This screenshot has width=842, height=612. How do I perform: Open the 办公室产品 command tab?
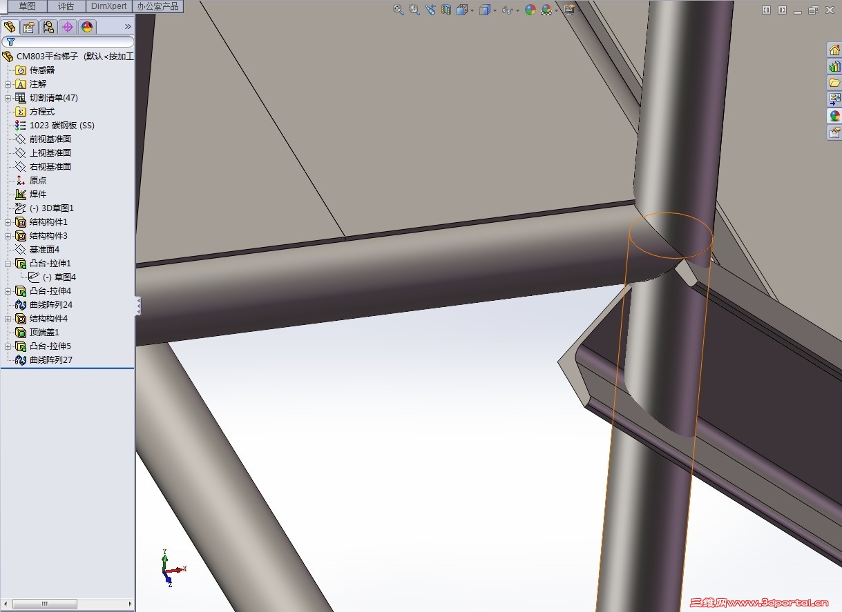(158, 6)
